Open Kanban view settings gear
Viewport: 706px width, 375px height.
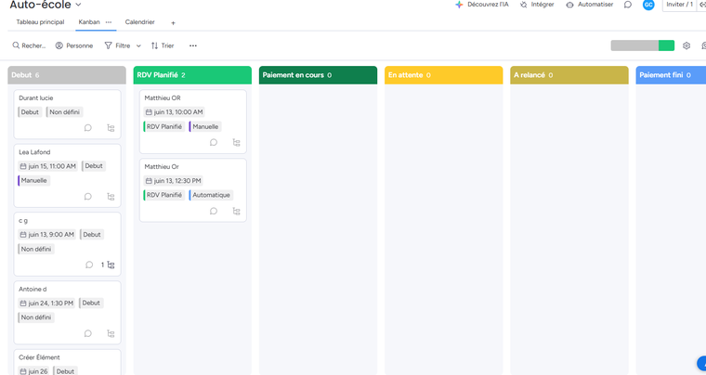[x=686, y=45]
